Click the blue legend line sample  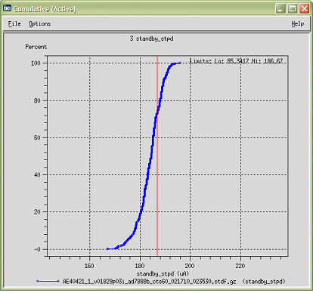[x=48, y=281]
